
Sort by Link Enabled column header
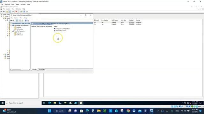[x=105, y=20]
